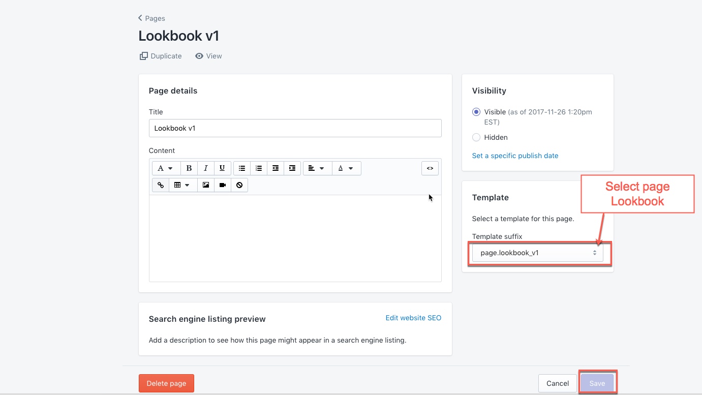
Task: Insert a numbered list
Action: click(x=259, y=168)
